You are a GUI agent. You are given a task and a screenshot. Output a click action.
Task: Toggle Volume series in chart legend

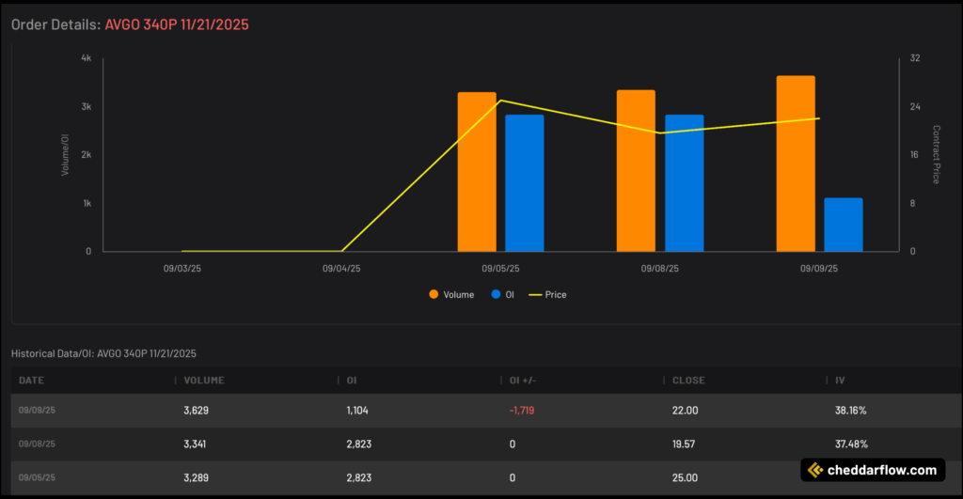(451, 295)
